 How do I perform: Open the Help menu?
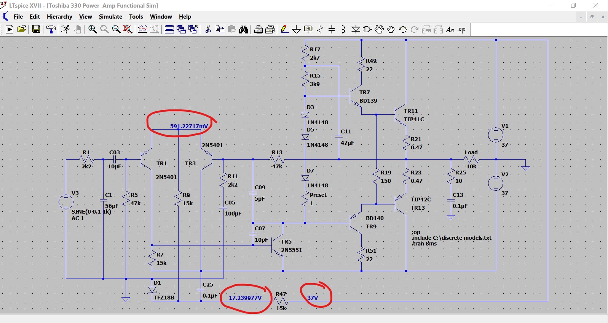185,17
